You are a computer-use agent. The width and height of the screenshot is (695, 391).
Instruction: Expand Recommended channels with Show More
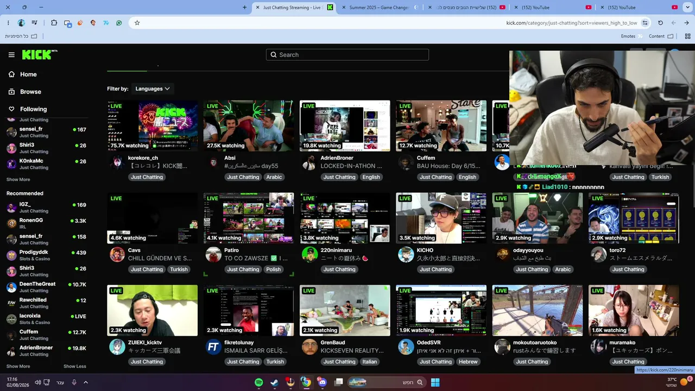coord(18,367)
